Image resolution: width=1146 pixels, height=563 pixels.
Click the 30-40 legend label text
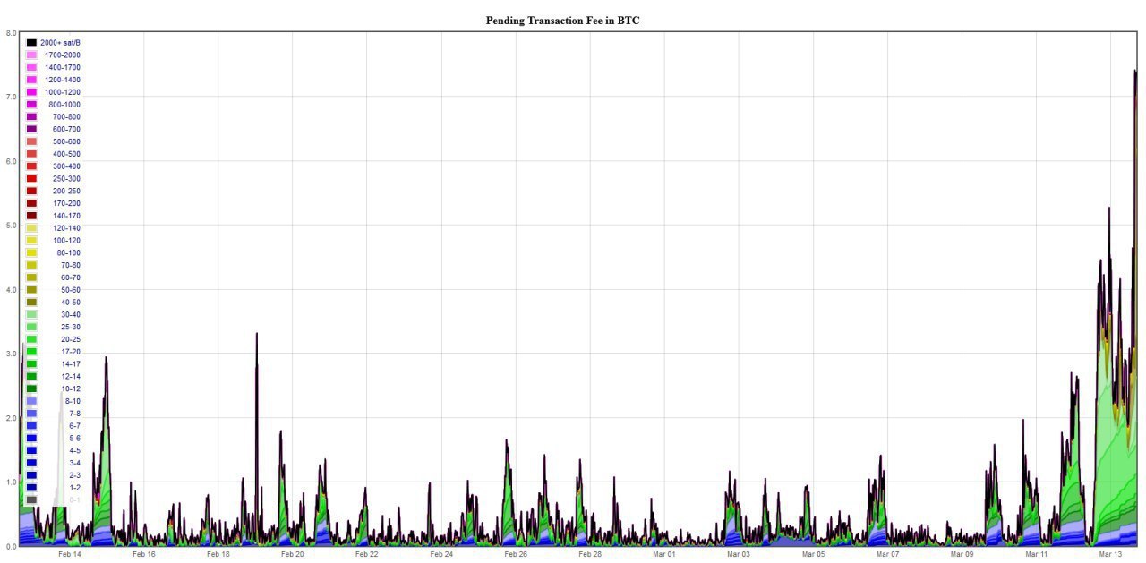pos(70,315)
